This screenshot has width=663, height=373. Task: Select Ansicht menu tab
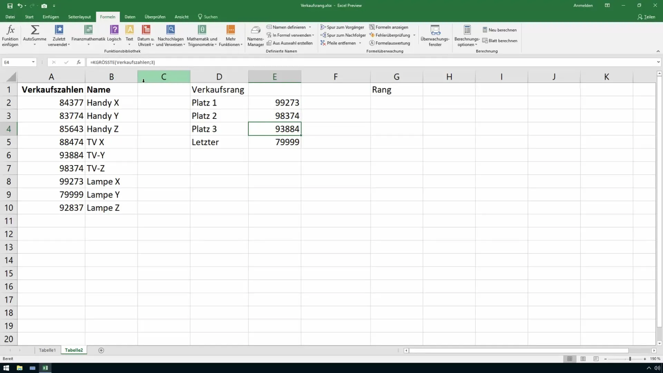181,17
